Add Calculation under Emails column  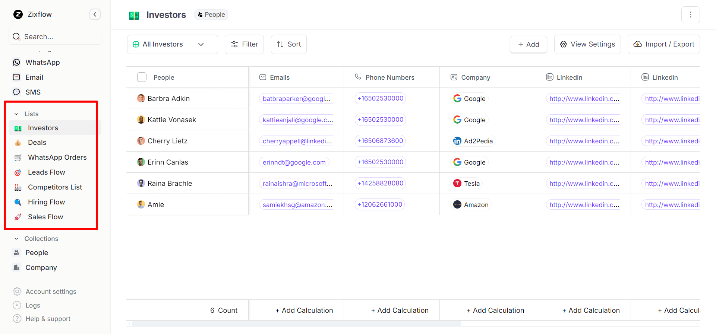(x=304, y=310)
